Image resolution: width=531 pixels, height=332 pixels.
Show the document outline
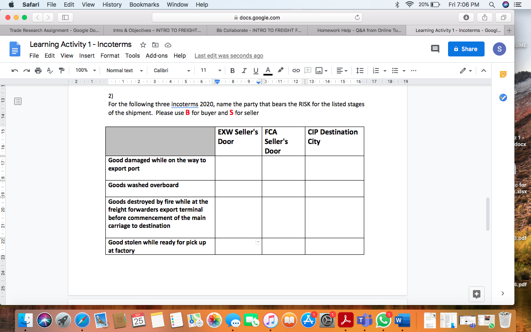(x=18, y=101)
